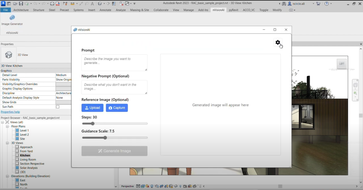Click the Perspective label in view control bar
Screen dimensions: 363x190
[127, 186]
